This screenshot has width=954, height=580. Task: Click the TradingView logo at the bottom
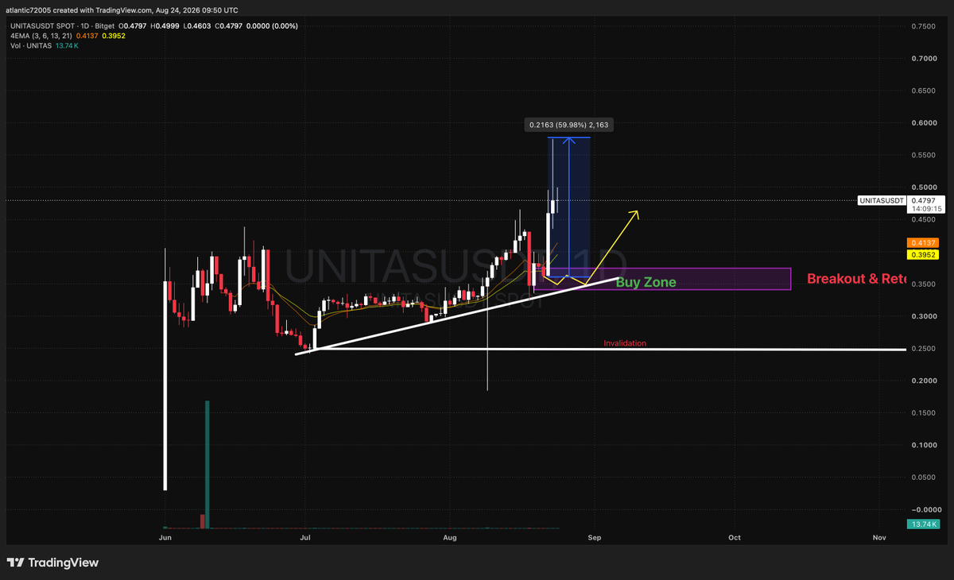pos(54,563)
